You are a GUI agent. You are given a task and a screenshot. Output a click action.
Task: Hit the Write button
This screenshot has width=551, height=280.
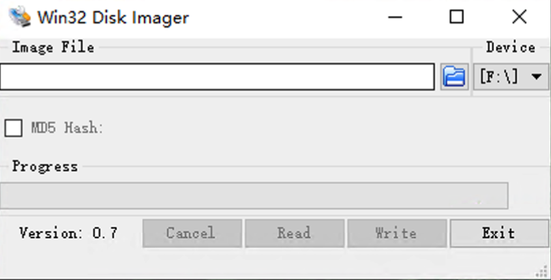tap(396, 233)
